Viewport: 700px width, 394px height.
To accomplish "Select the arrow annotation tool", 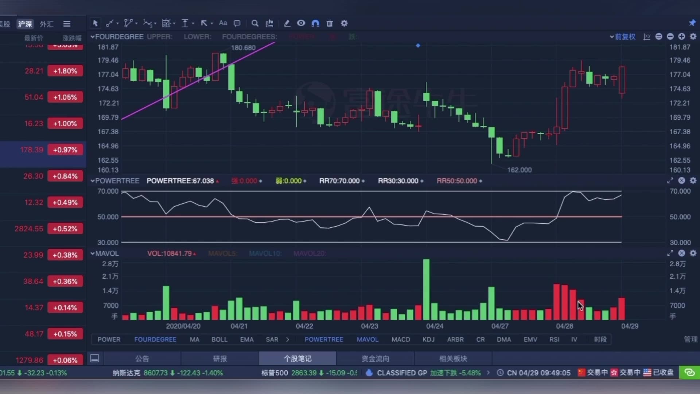I will 204,23.
